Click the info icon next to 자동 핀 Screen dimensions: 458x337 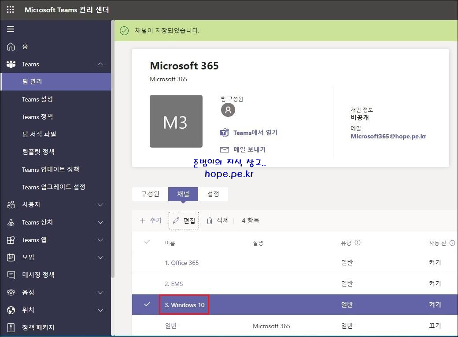click(x=452, y=243)
